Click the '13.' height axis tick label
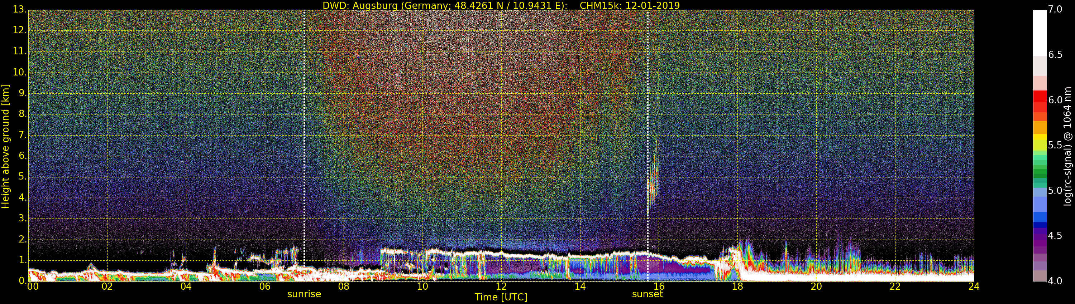Screen dimensions: 1075x304 tap(20, 10)
